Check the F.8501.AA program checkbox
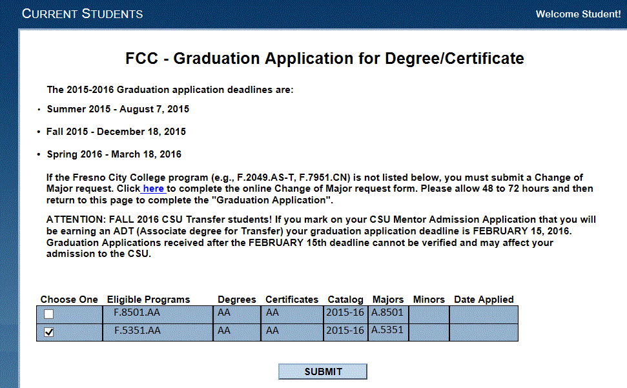Image resolution: width=627 pixels, height=388 pixels. point(49,314)
